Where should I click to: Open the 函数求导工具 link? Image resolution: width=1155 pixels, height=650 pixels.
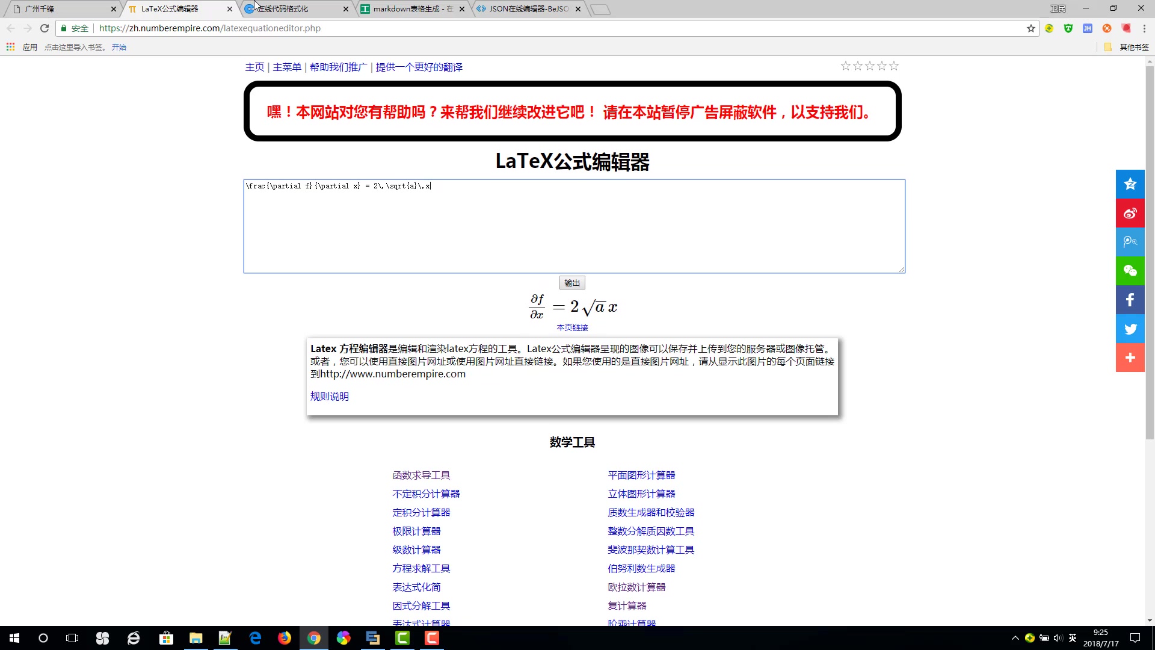[x=421, y=475]
